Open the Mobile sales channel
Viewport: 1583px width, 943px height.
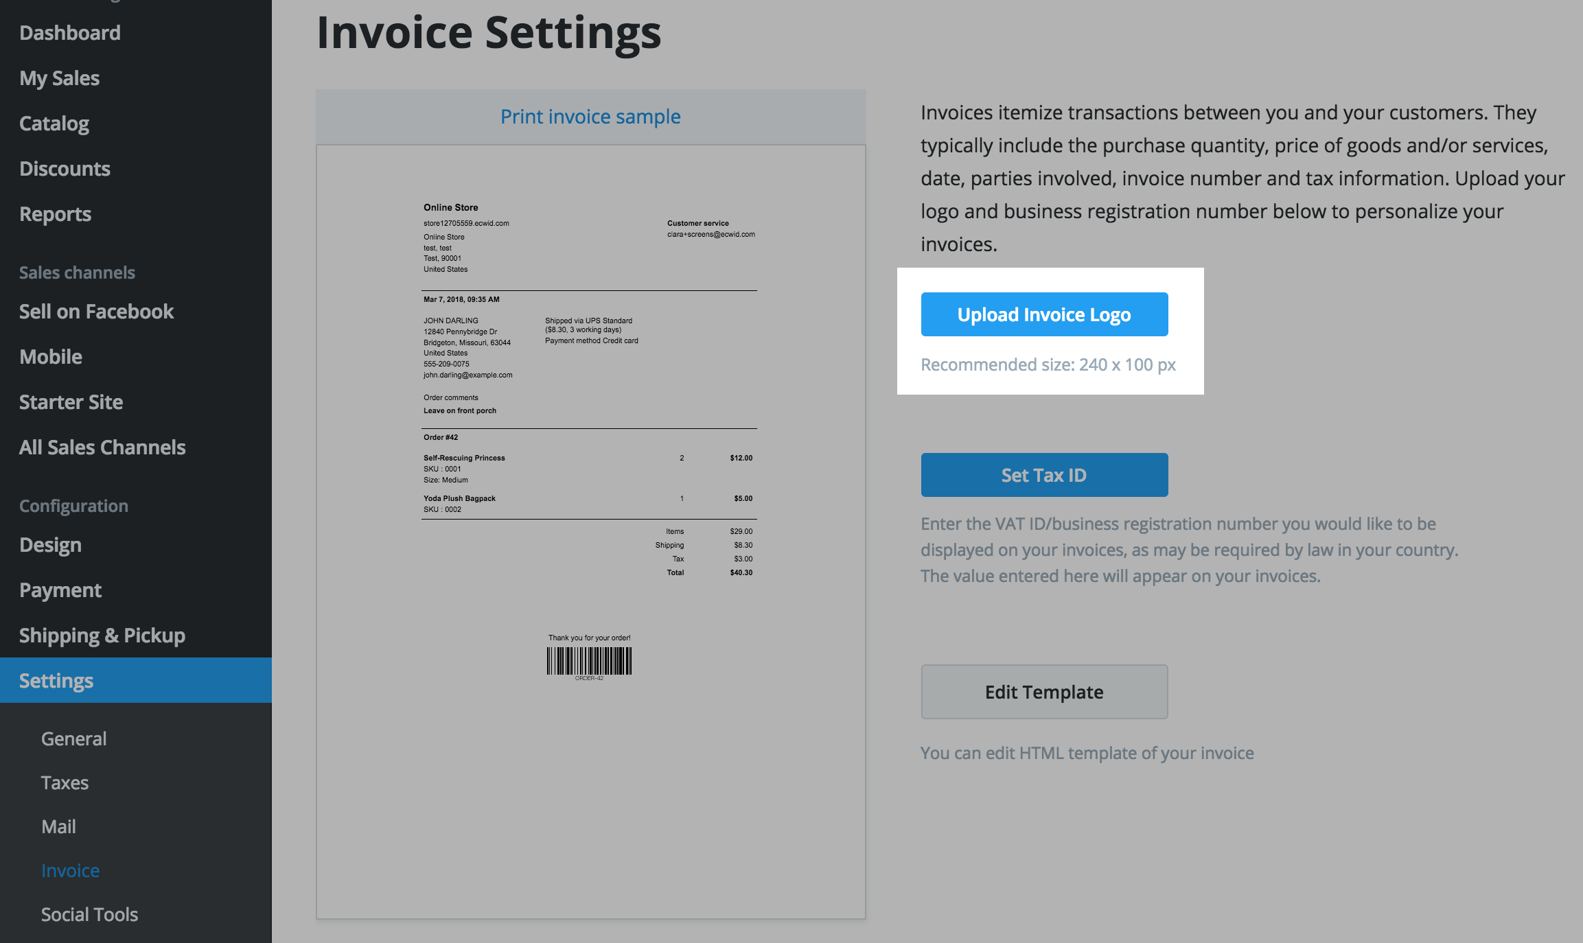(x=51, y=357)
